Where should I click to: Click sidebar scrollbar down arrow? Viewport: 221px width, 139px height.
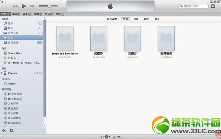coord(45,125)
